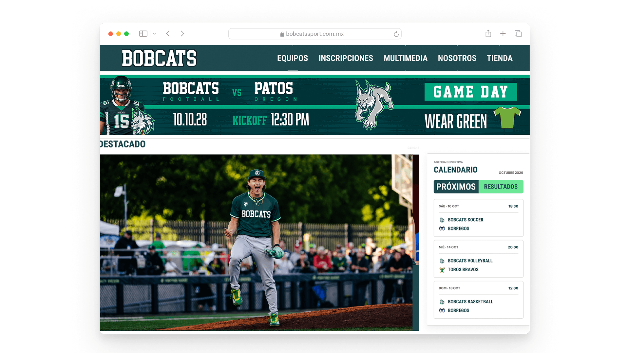Screen dimensions: 629x353
Task: Go to the TIENDA page
Action: [x=500, y=58]
